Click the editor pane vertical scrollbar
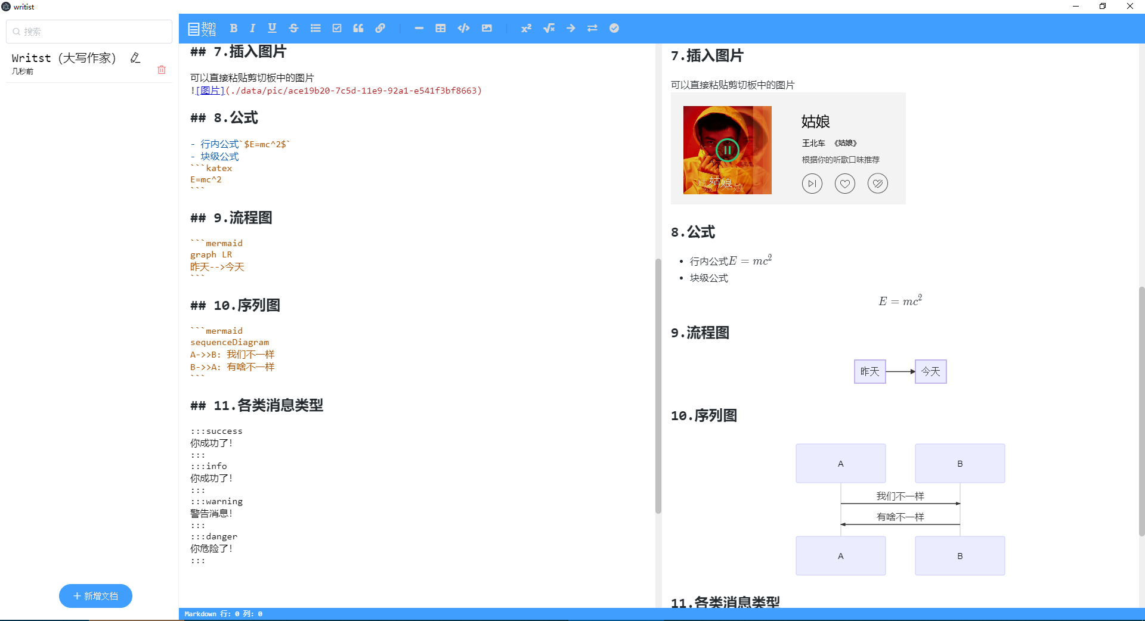Image resolution: width=1145 pixels, height=621 pixels. [658, 386]
